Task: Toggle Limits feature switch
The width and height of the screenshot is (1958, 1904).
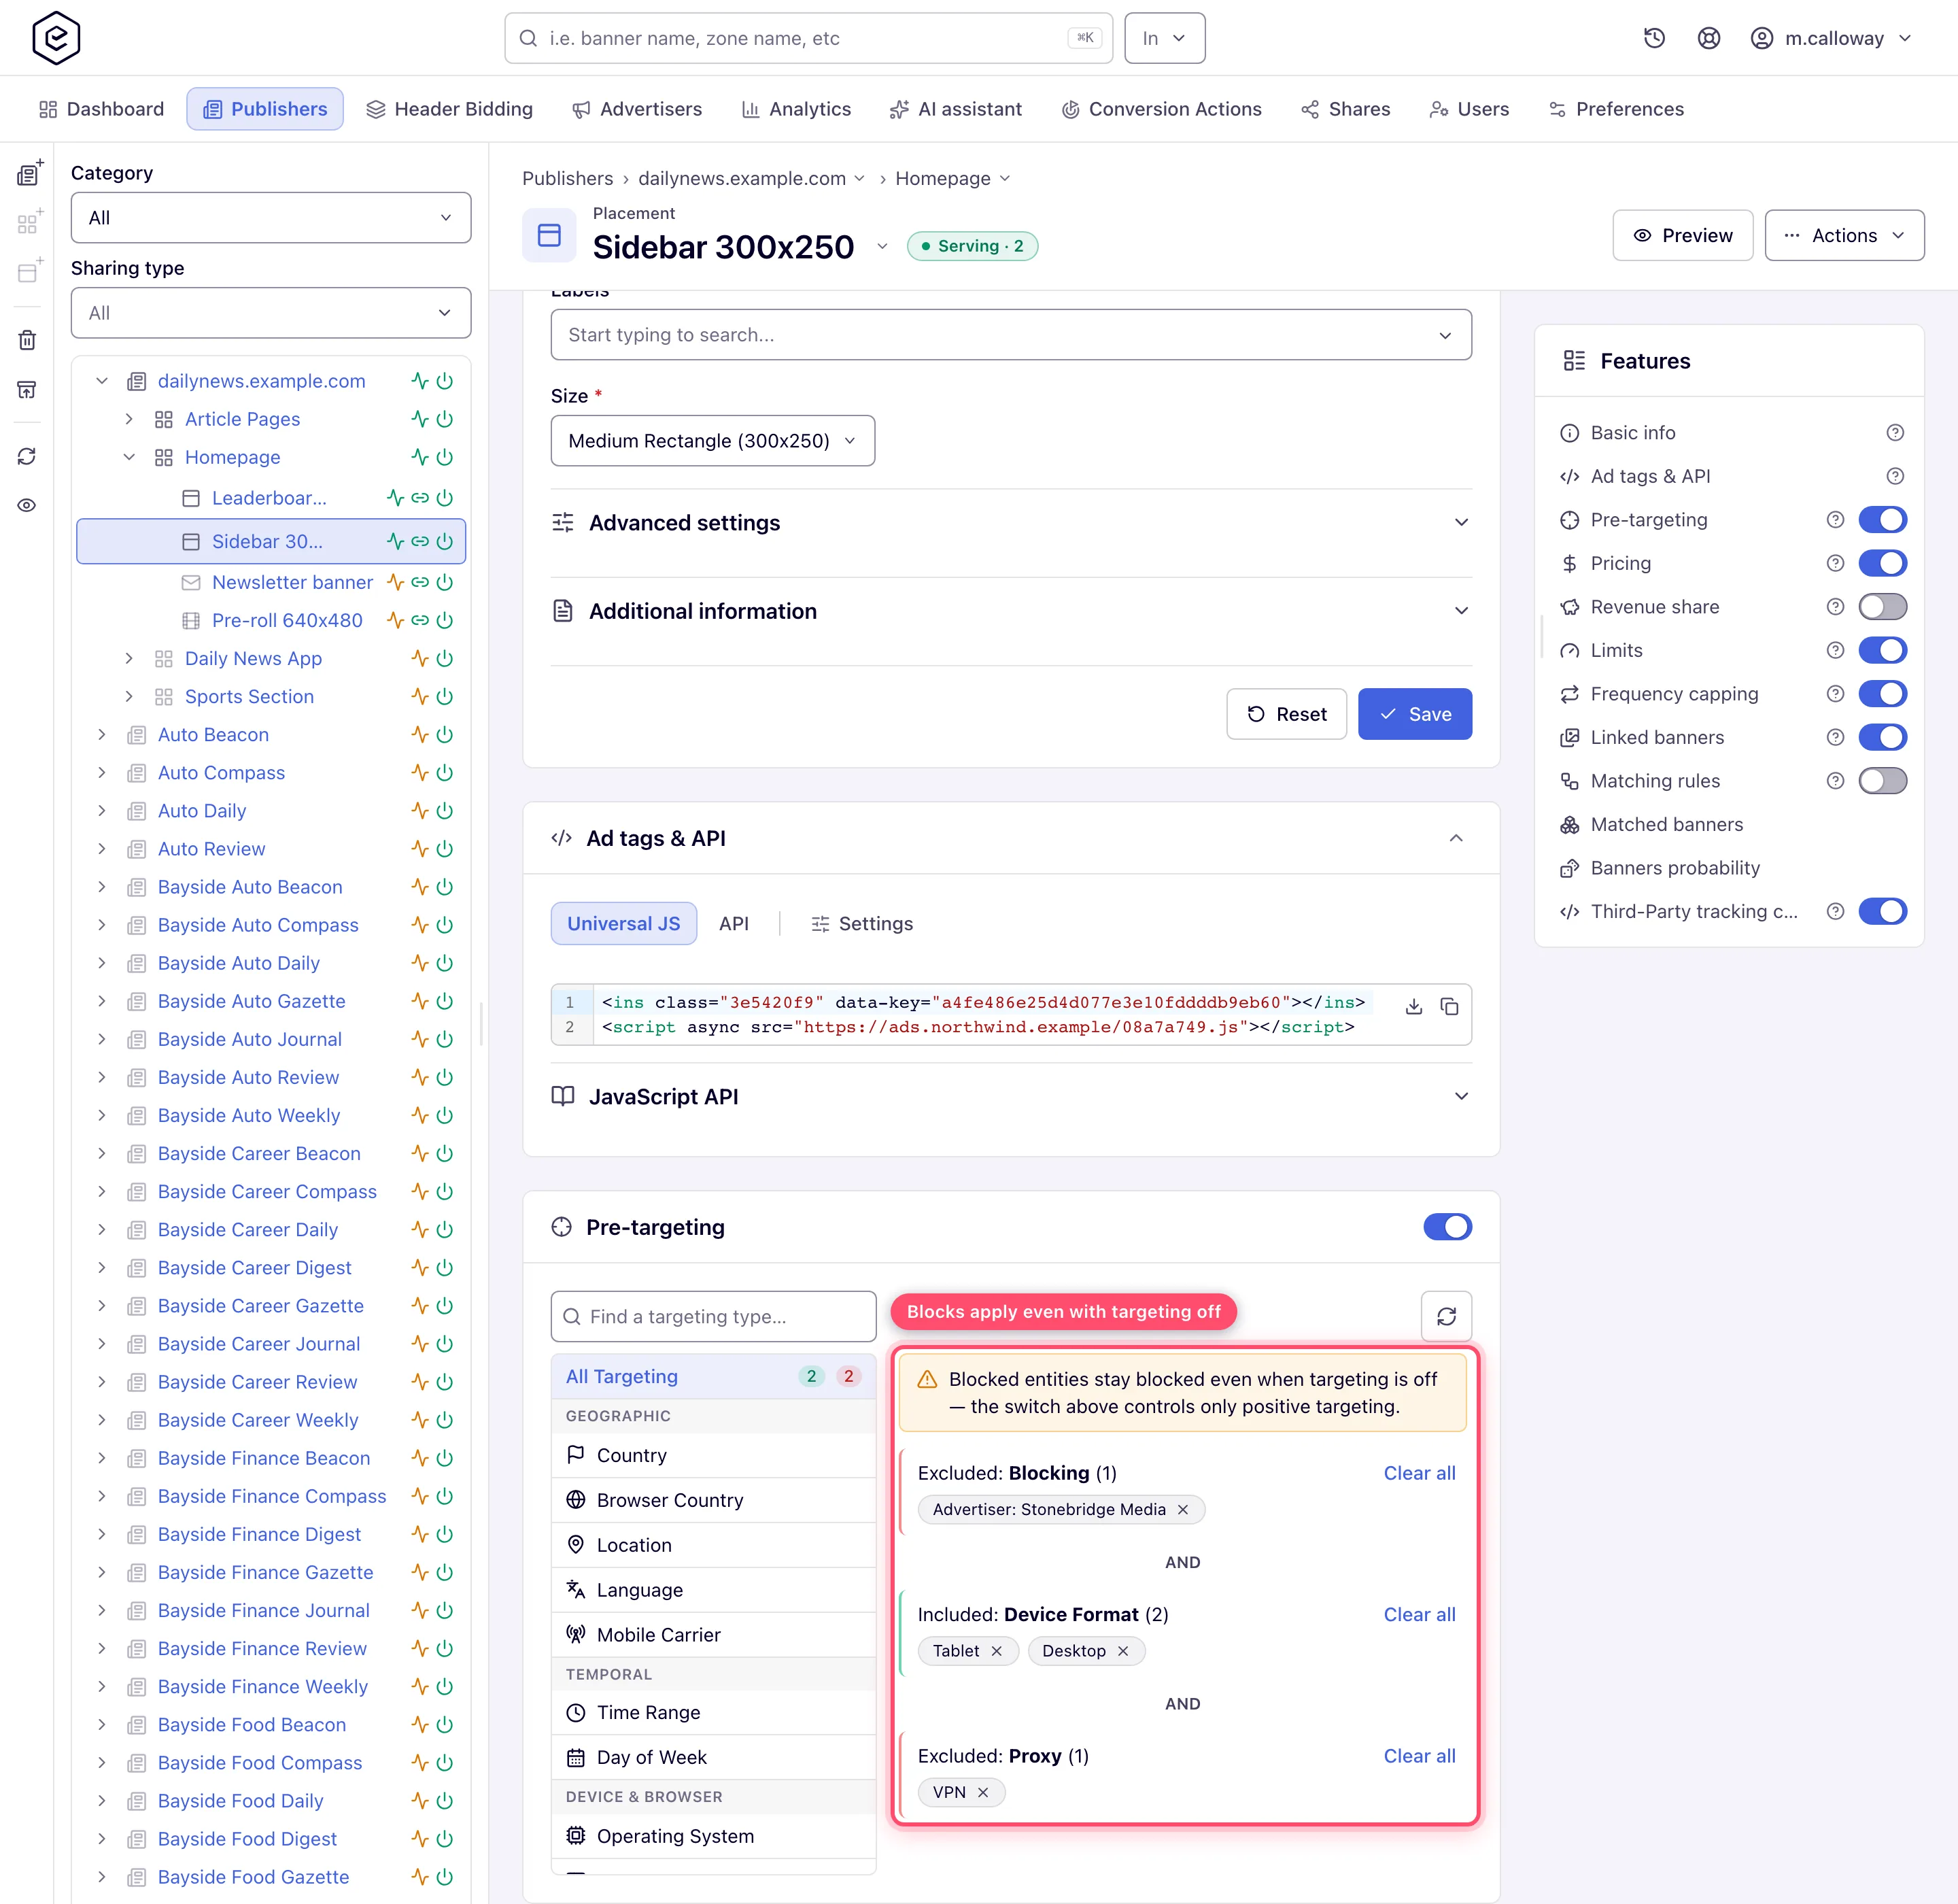Action: [1882, 650]
